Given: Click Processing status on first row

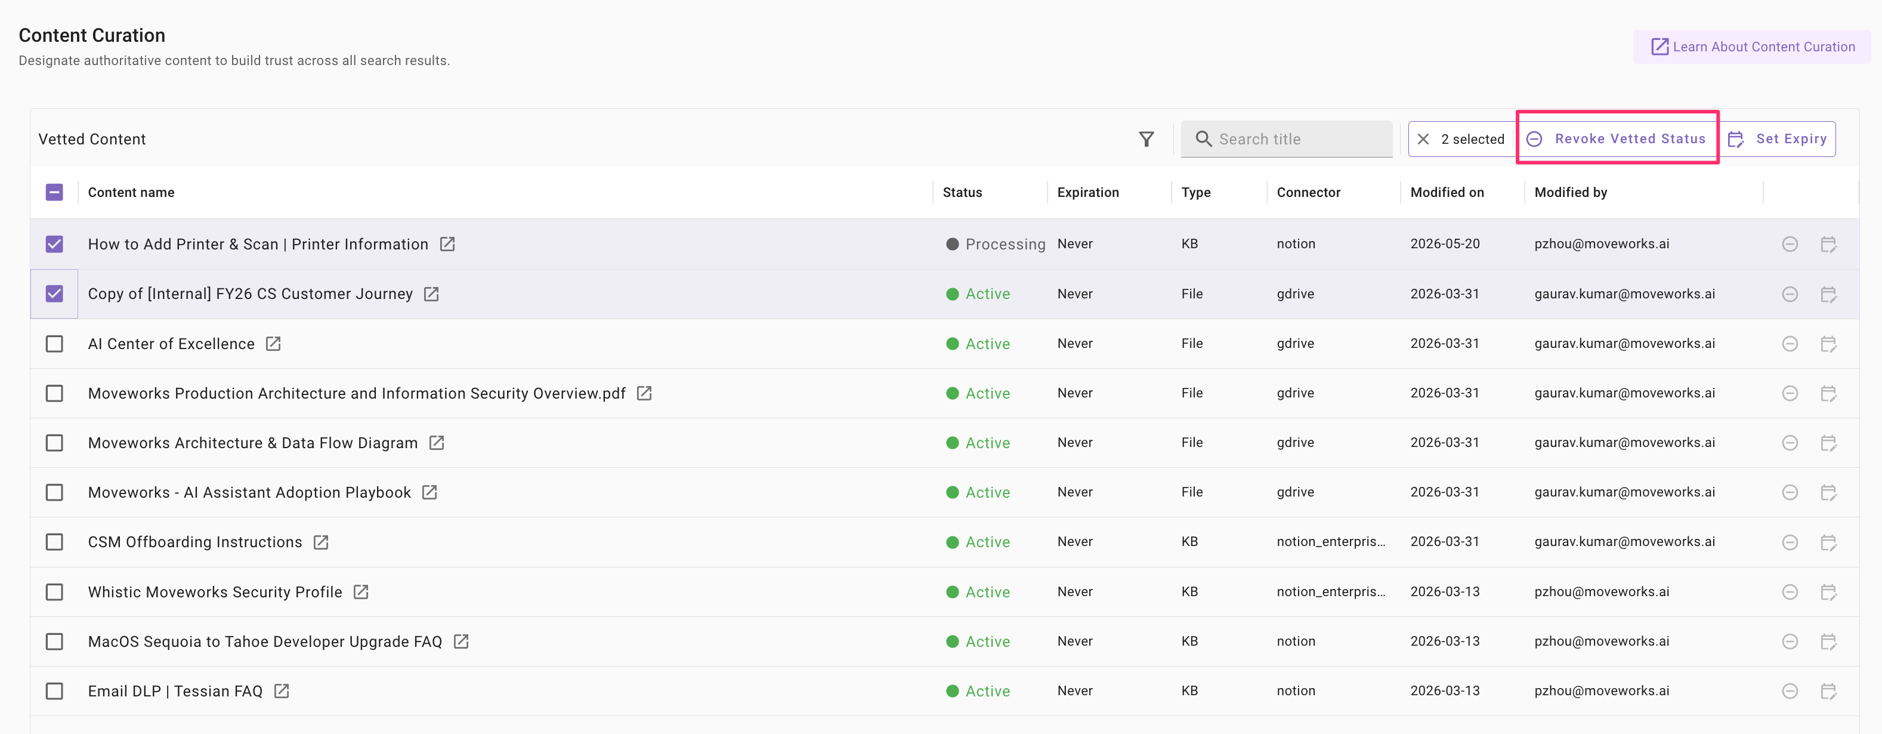Looking at the screenshot, I should click(x=996, y=244).
